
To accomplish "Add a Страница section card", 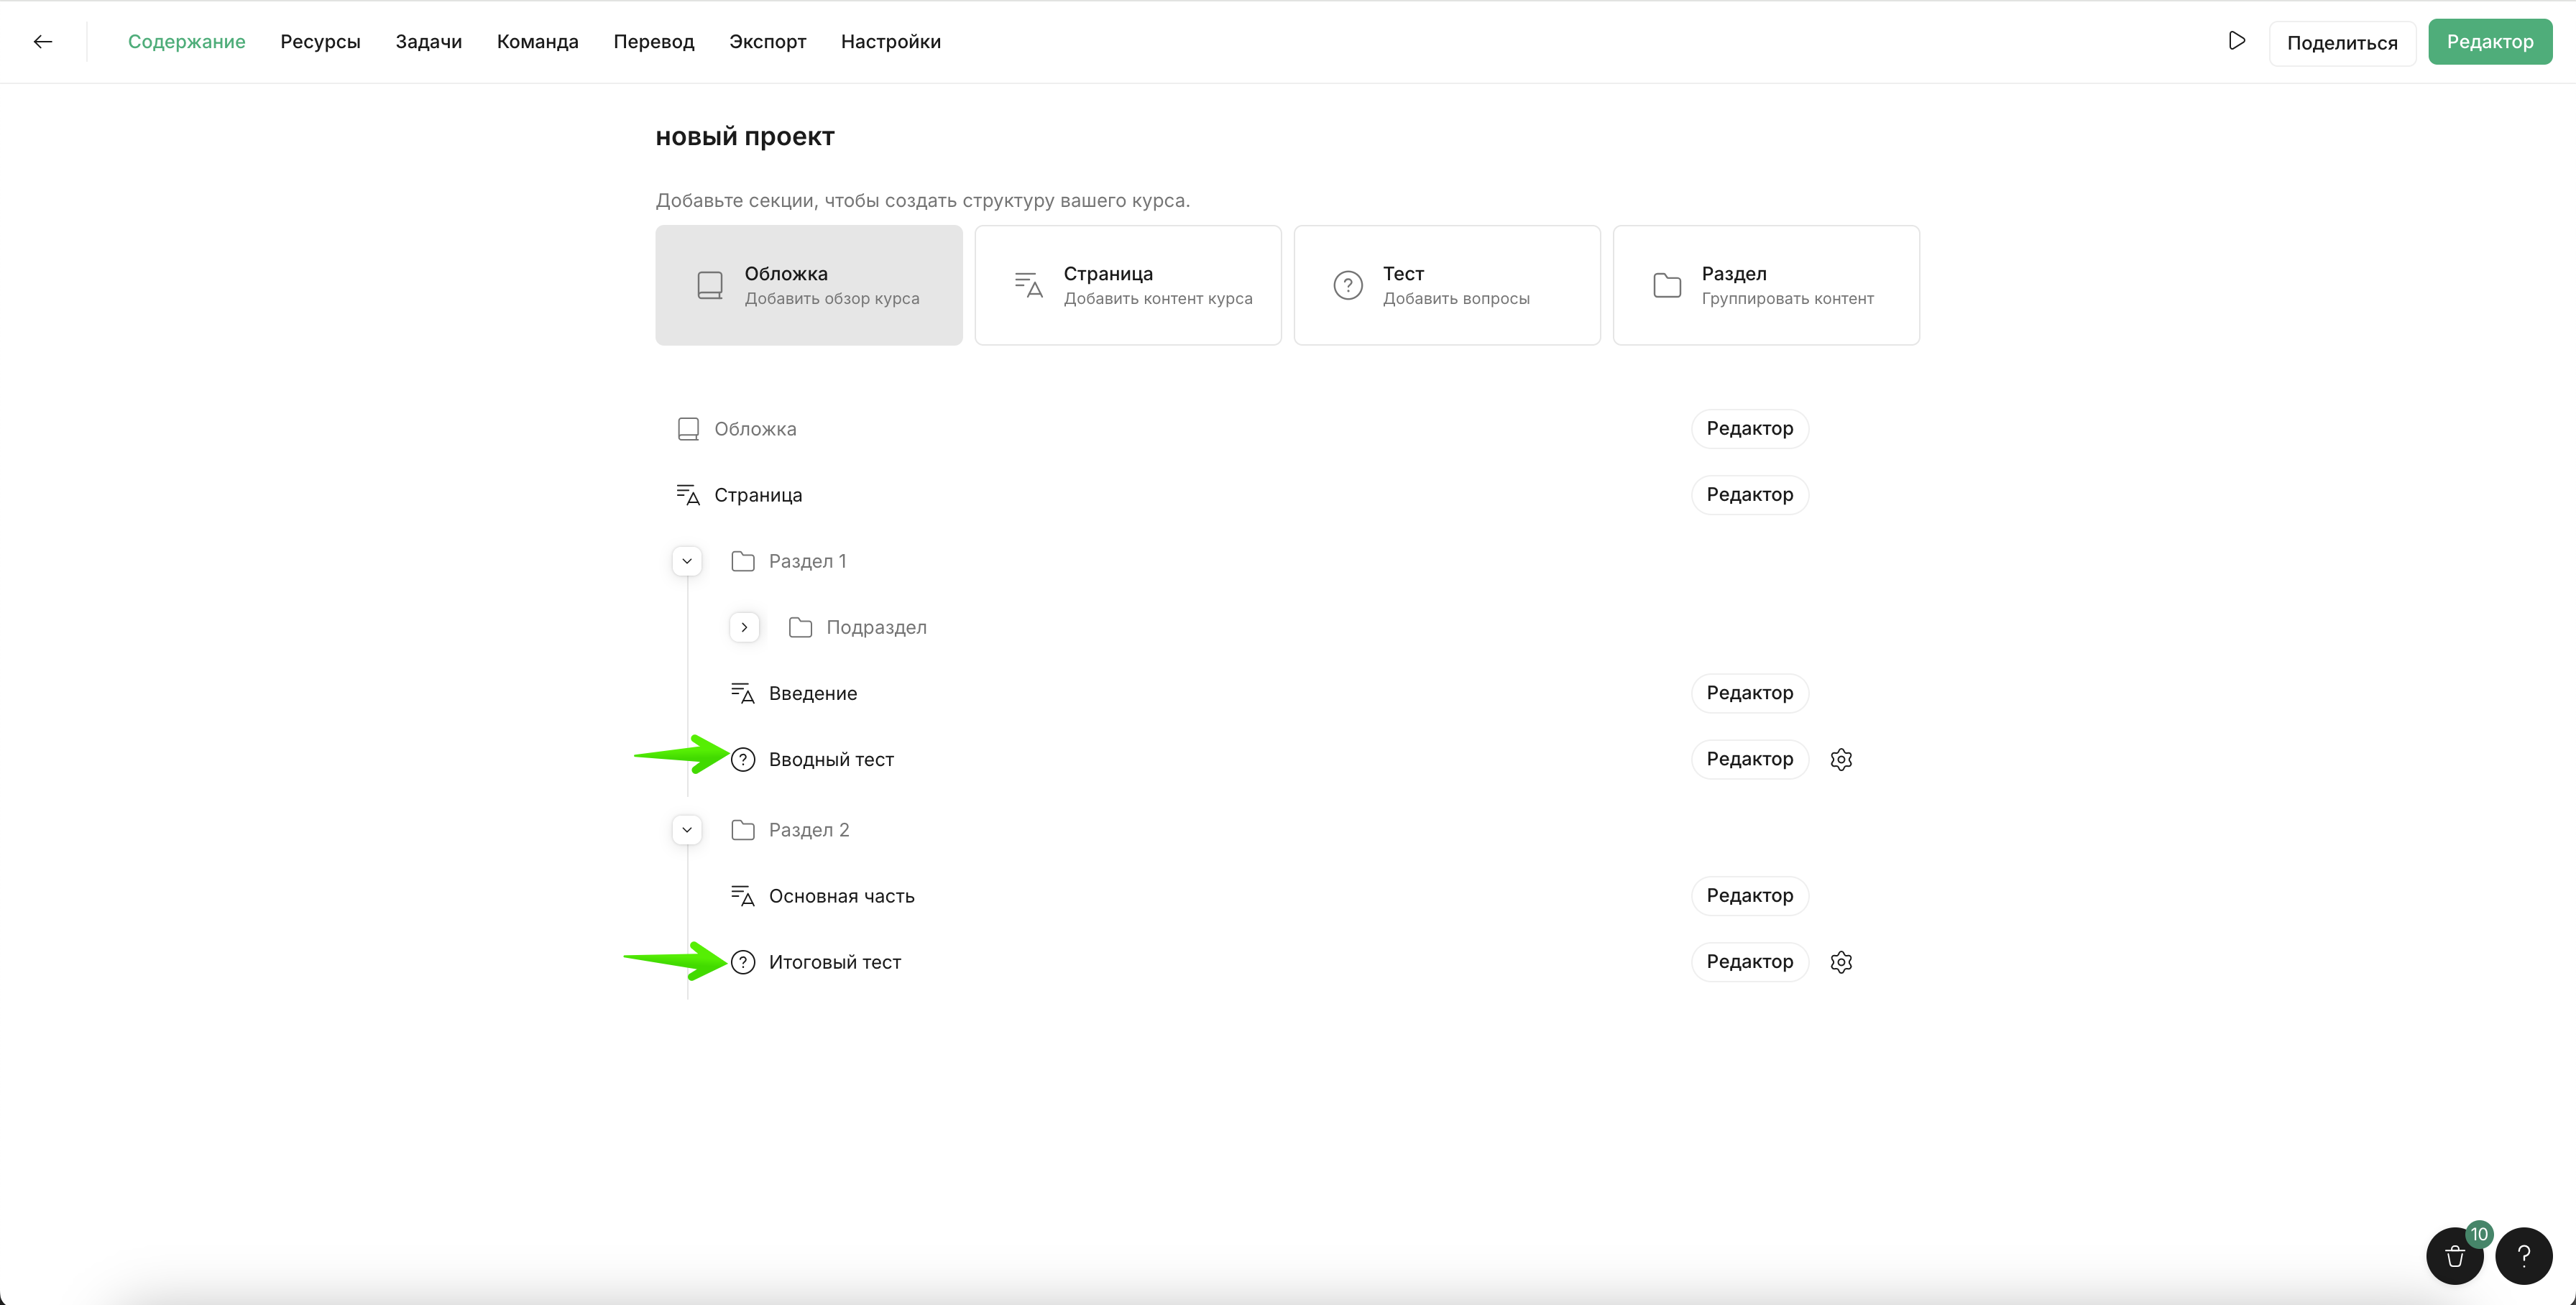I will click(1127, 285).
